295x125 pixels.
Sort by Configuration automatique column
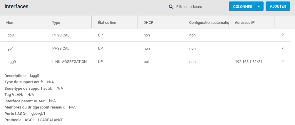pos(209,23)
